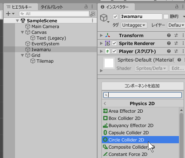Viewport: 185px width, 158px height.
Task: Open the GameObject icon picker
Action: (105, 18)
